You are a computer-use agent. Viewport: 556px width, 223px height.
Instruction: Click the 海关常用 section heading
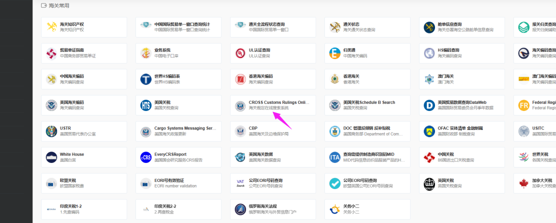point(59,5)
